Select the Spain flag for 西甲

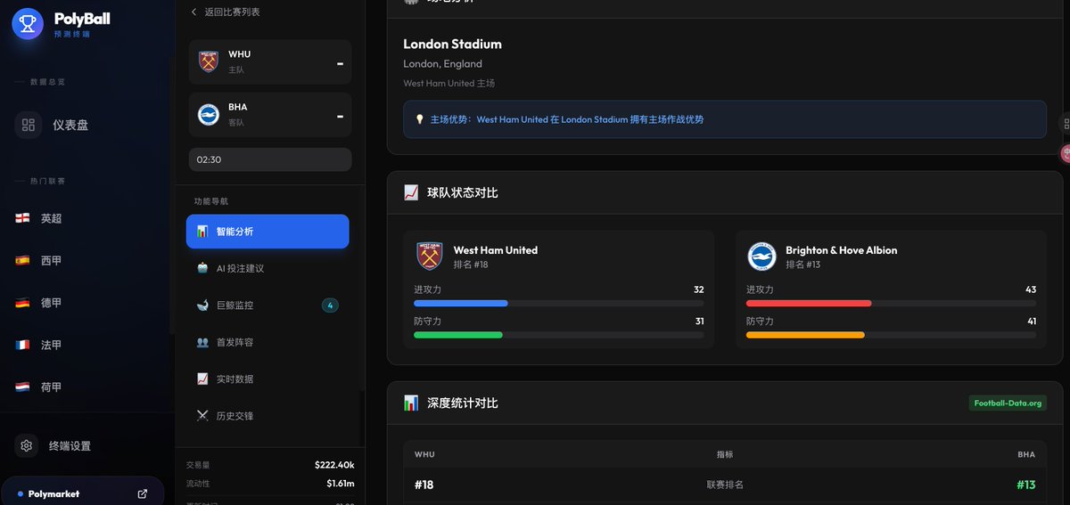tap(22, 261)
